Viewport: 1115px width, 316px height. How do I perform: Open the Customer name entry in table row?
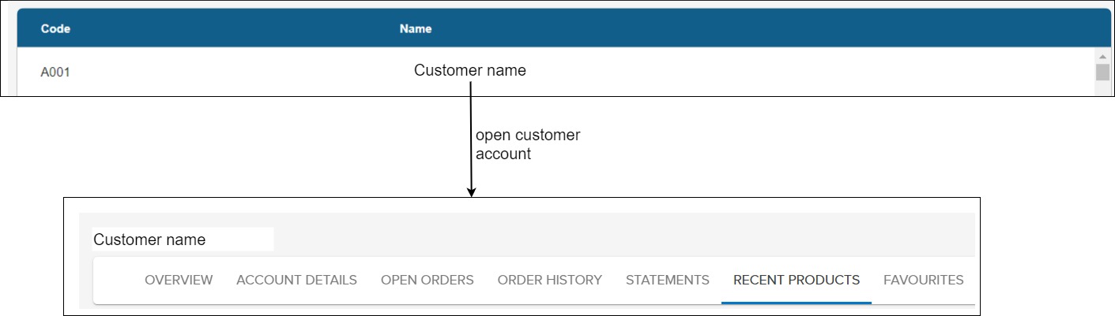[470, 70]
